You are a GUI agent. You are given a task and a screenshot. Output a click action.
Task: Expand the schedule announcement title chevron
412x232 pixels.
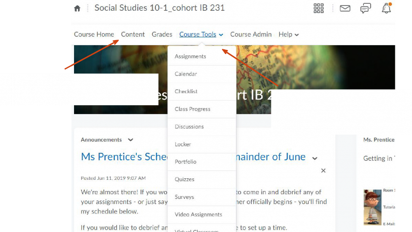coord(315,158)
